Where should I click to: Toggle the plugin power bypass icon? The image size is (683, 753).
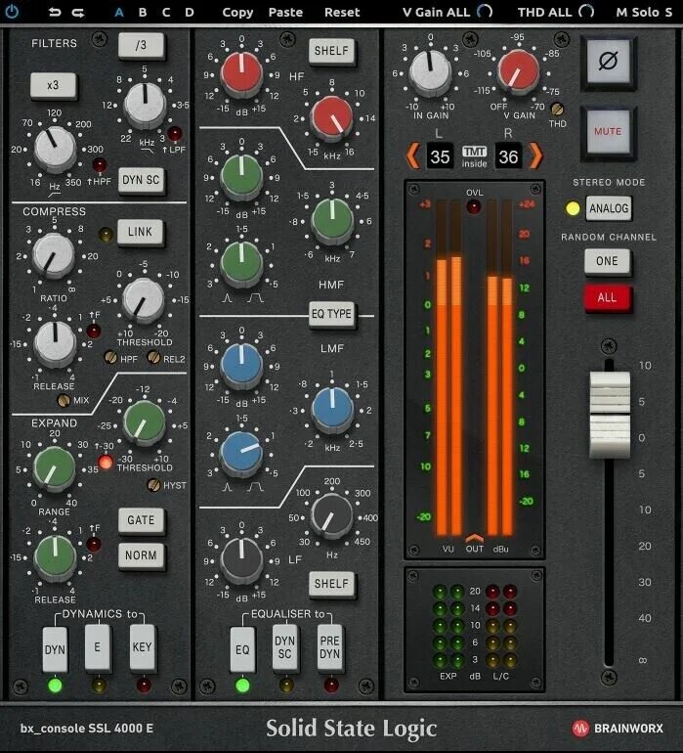click(x=12, y=11)
